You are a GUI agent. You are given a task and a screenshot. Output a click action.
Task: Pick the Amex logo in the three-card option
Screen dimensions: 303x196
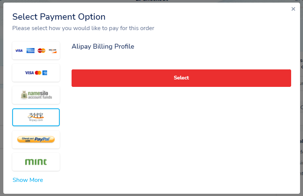[45, 73]
